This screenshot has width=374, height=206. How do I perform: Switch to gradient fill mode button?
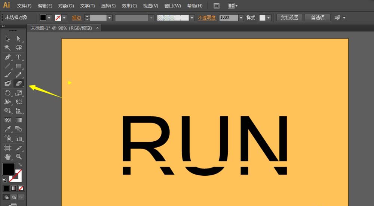click(13, 188)
